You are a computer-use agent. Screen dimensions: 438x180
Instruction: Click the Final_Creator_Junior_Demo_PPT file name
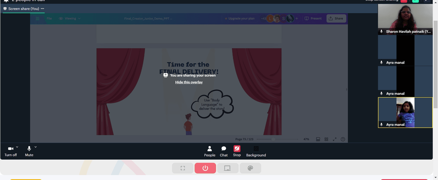click(148, 18)
